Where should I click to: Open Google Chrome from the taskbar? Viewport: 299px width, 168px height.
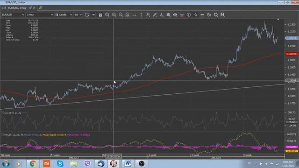[x=33, y=164]
